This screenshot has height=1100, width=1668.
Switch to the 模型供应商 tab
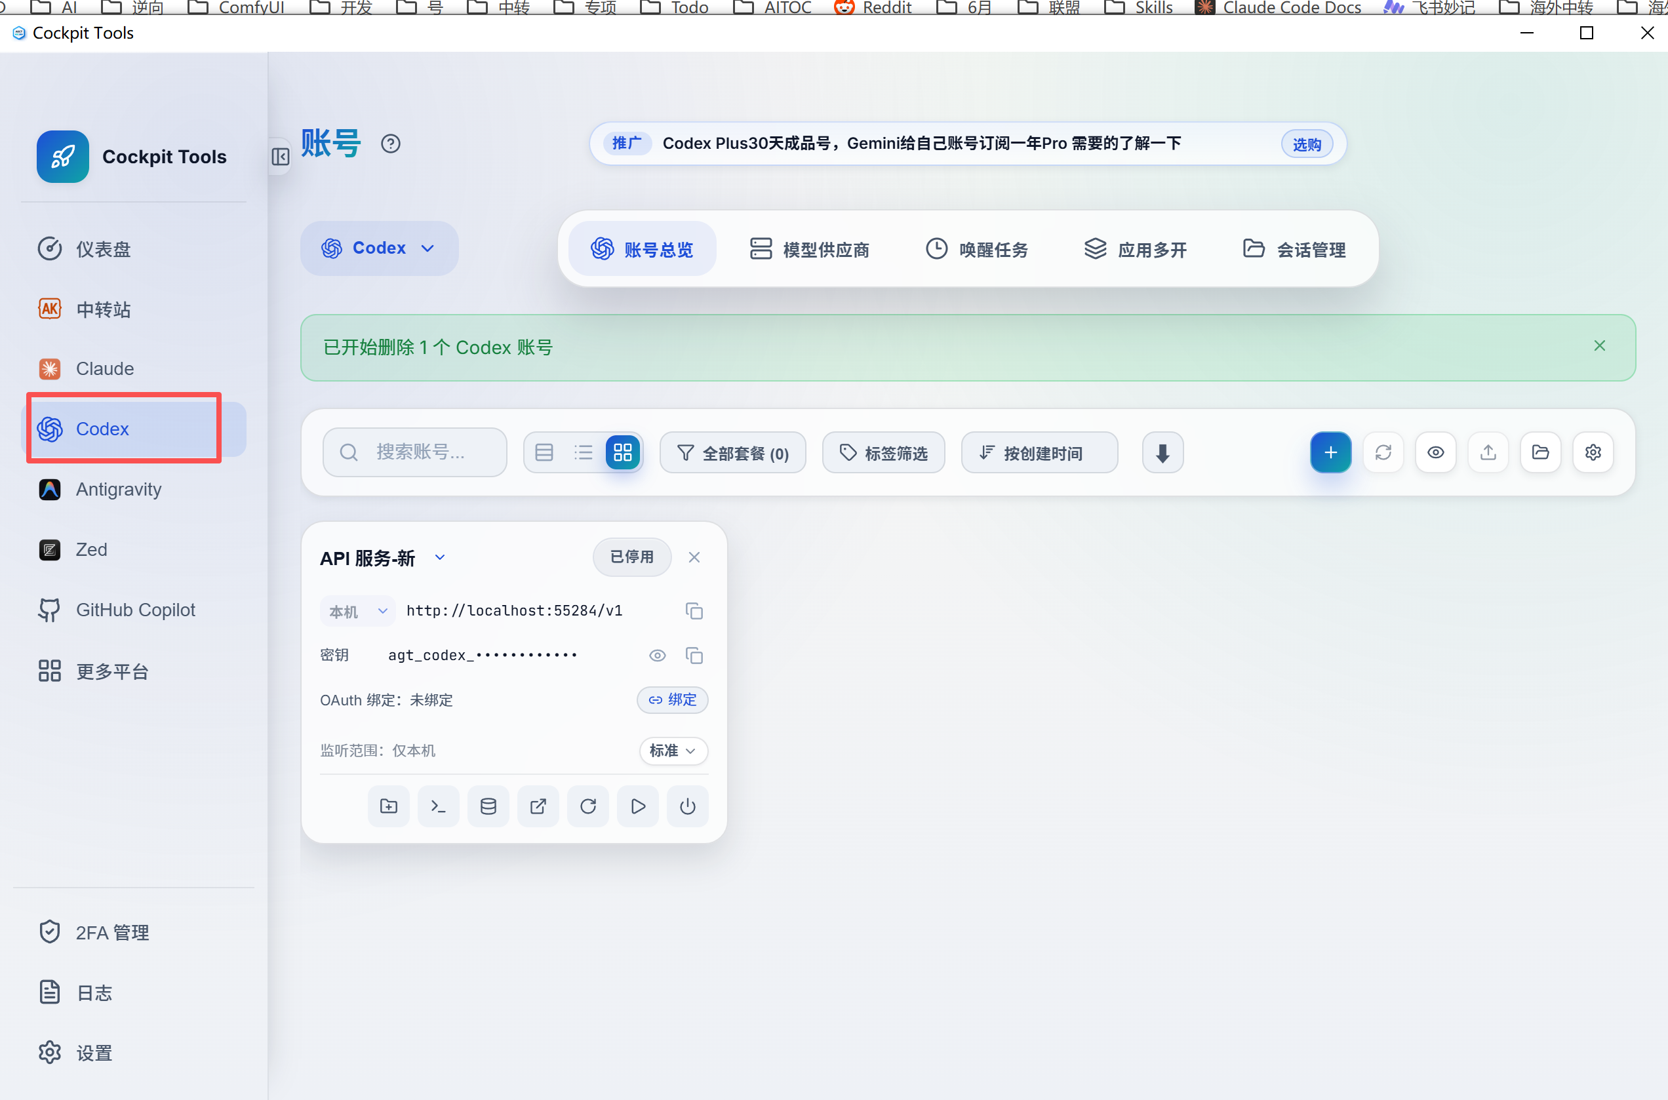click(x=810, y=249)
